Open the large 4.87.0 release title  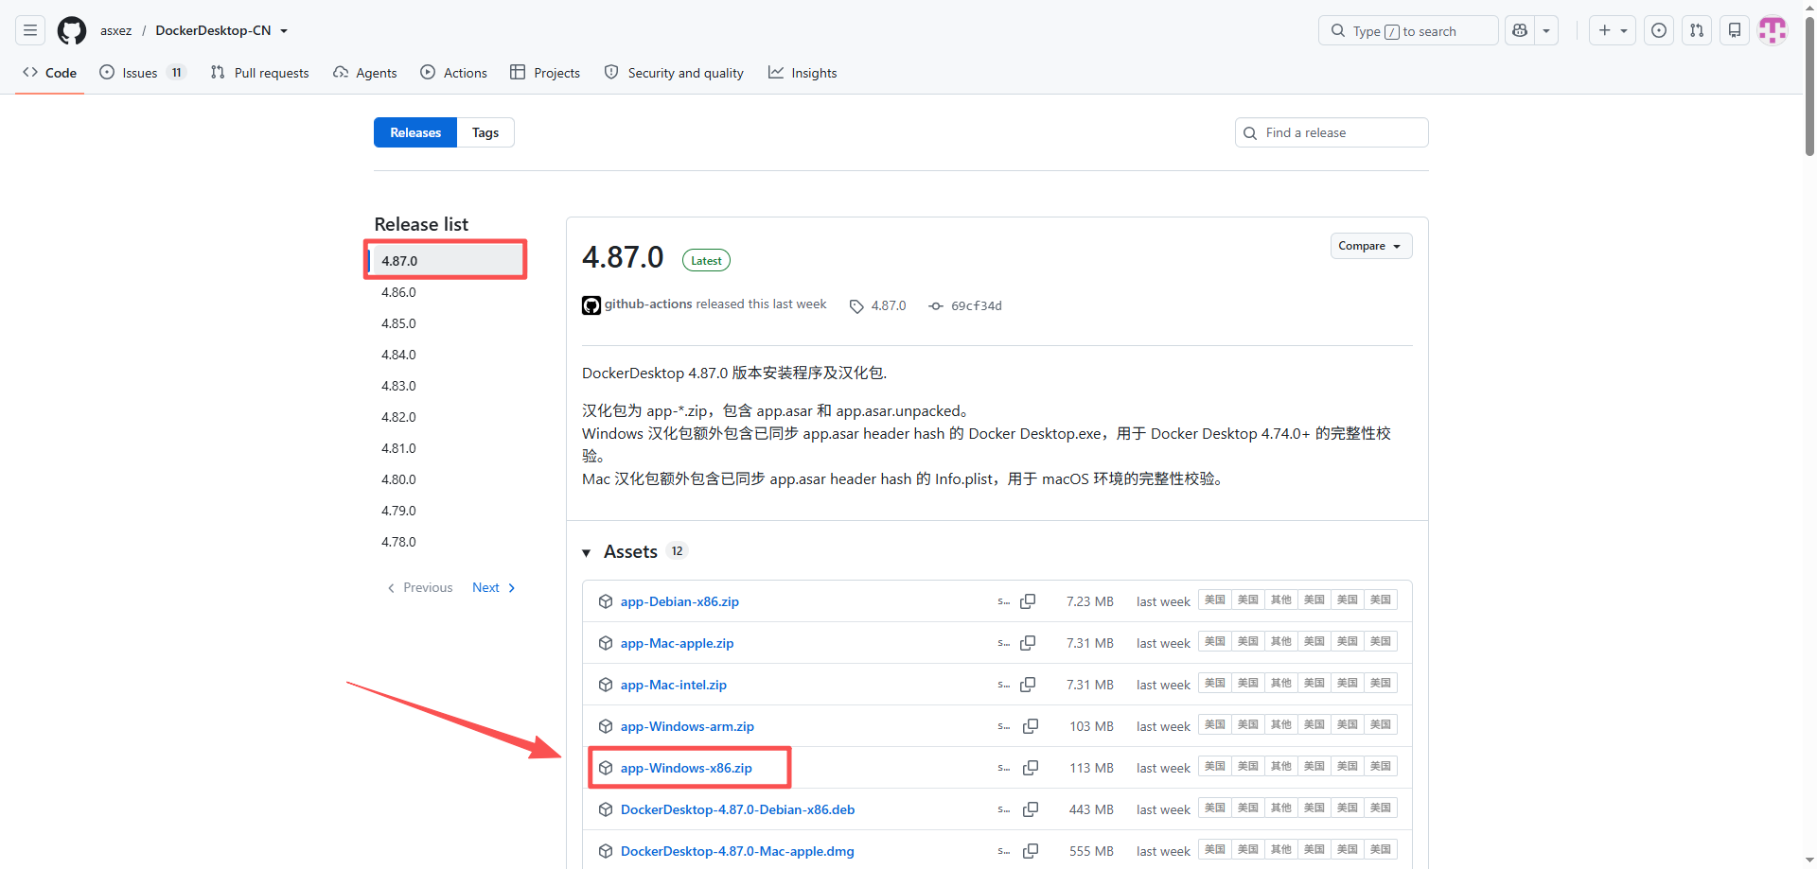coord(623,257)
